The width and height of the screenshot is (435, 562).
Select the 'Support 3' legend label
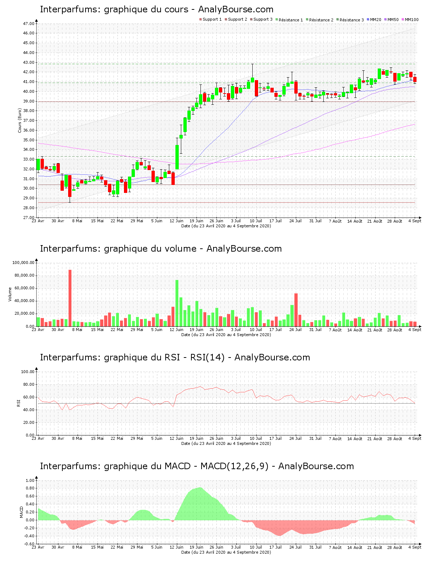click(x=263, y=20)
